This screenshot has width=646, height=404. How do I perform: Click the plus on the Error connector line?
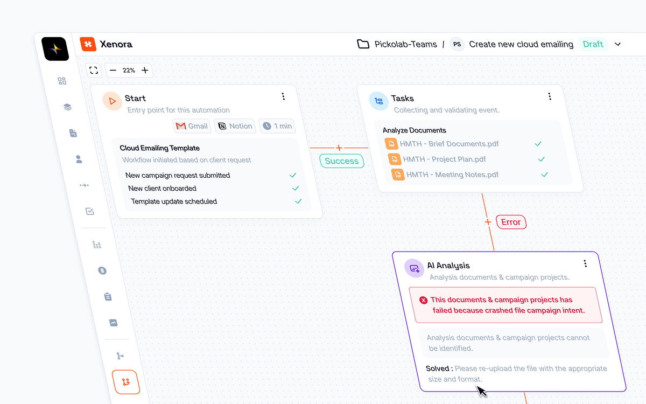(x=488, y=222)
